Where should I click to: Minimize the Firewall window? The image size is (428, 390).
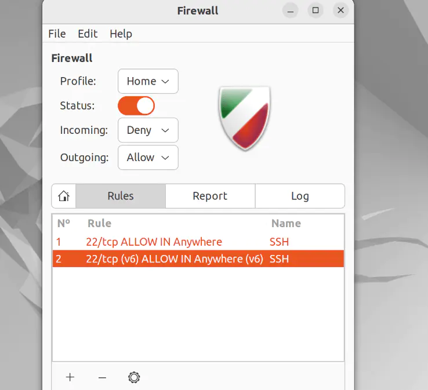291,10
